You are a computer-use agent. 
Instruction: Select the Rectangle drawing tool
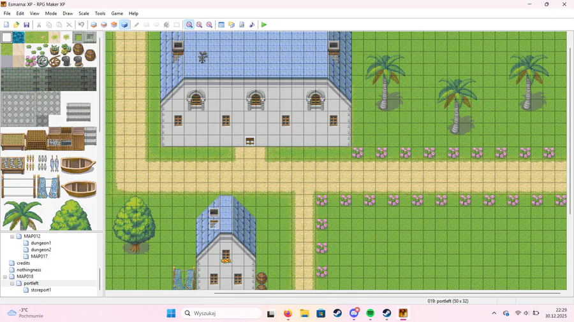pos(147,25)
